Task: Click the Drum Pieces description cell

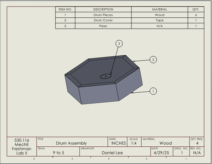Action: point(103,15)
